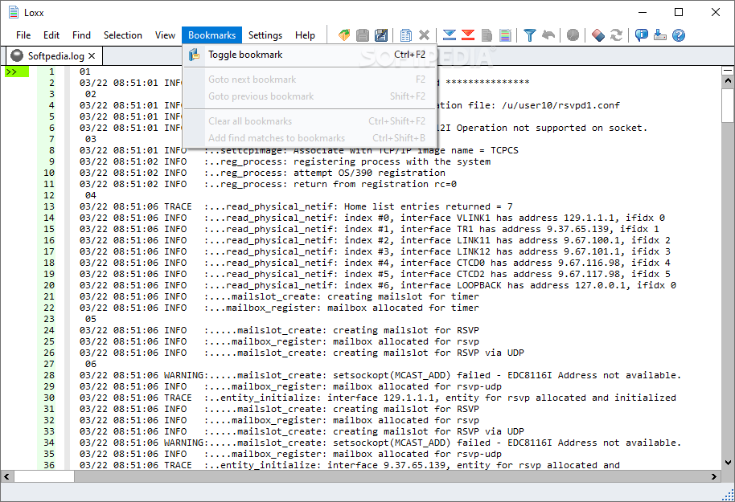Click the 'mailbox allocated for timer' line
The height and width of the screenshot is (502, 735).
(279, 308)
